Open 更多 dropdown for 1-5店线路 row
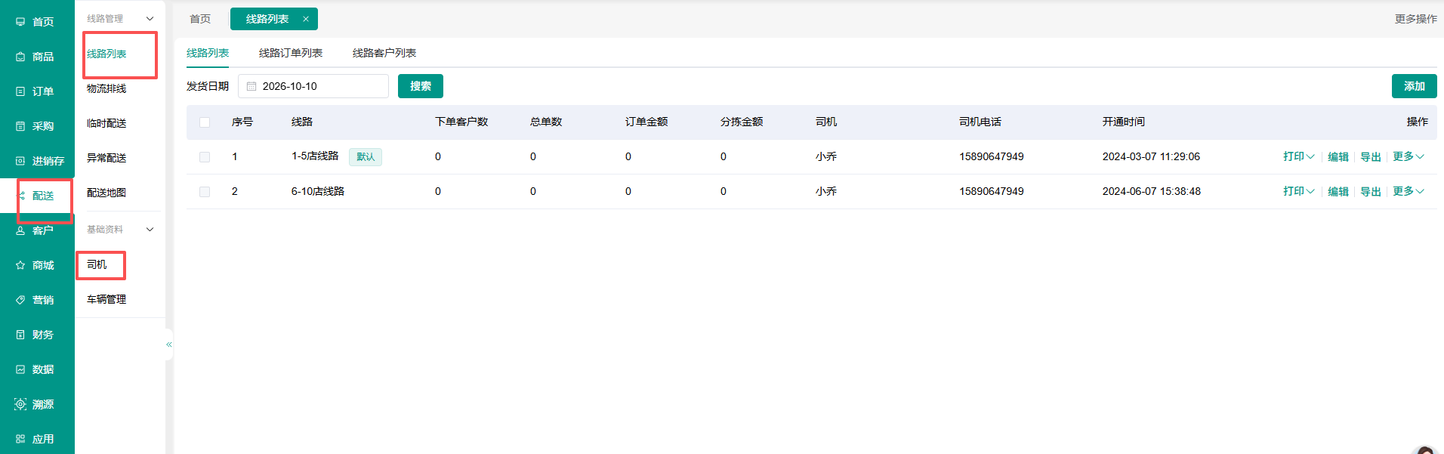 (x=1409, y=156)
